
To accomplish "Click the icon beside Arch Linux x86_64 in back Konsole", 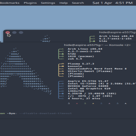I will click(94, 36).
